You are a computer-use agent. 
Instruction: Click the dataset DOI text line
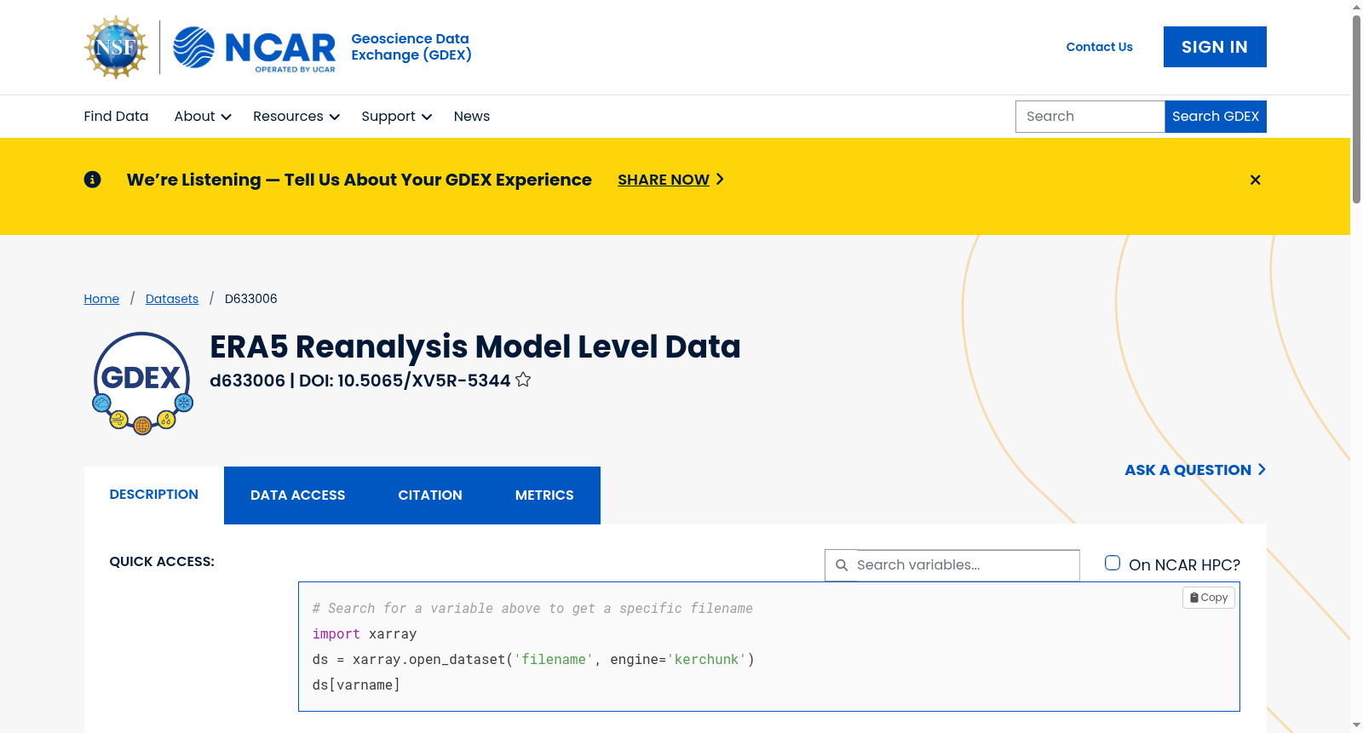pos(360,381)
